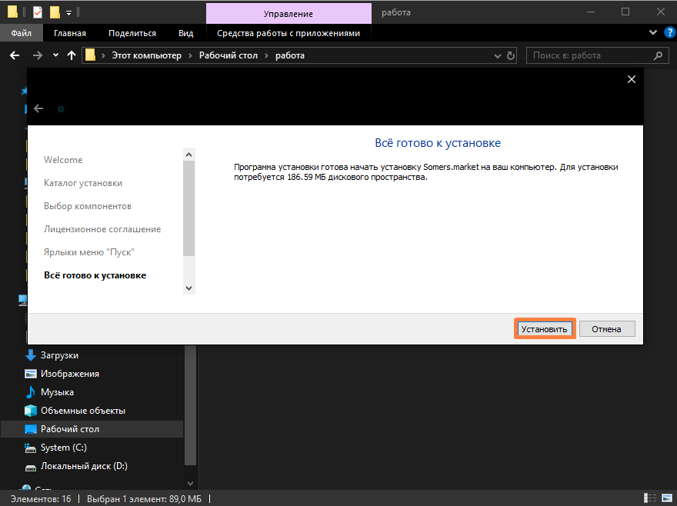The image size is (677, 506).
Task: Switch to the Управление tab
Action: click(288, 13)
